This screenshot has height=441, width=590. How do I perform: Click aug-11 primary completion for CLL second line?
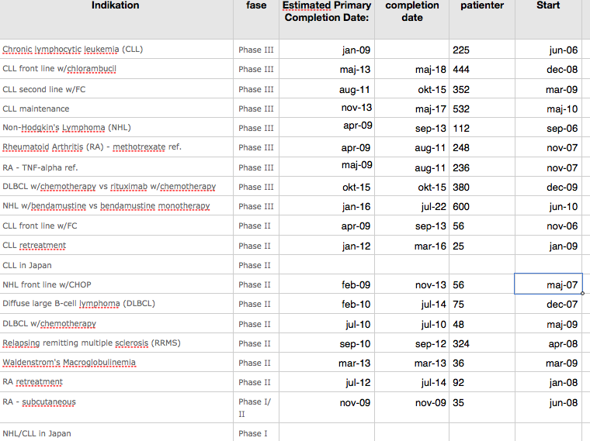(x=327, y=89)
